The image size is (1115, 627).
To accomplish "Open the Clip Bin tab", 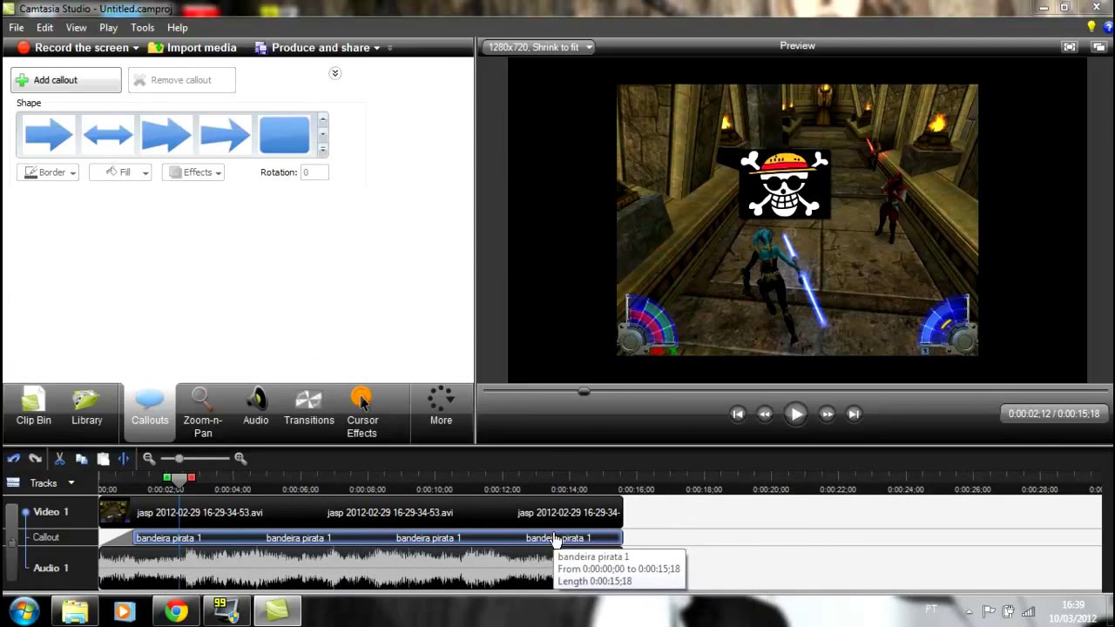I will [33, 408].
